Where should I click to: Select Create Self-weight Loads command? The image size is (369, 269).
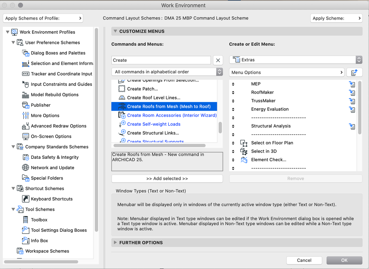164,124
